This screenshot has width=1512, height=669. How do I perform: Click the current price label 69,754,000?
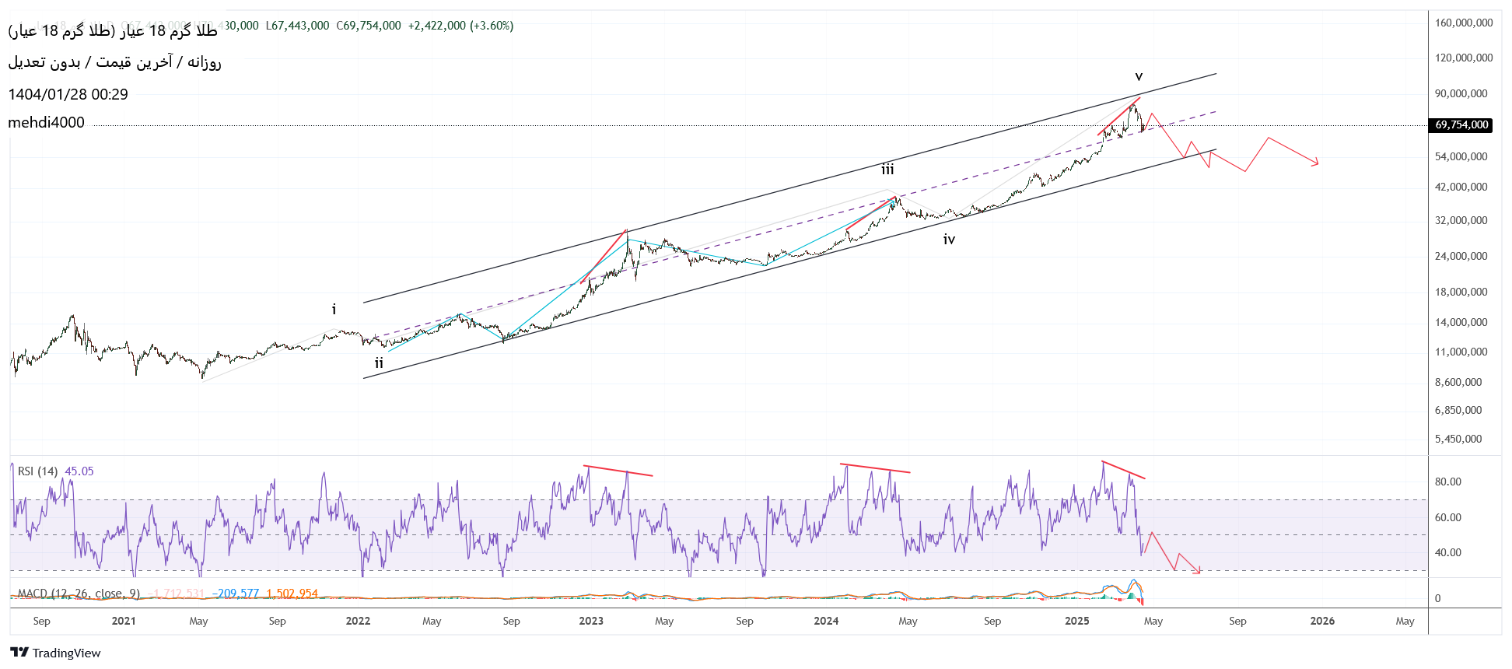click(x=1461, y=125)
